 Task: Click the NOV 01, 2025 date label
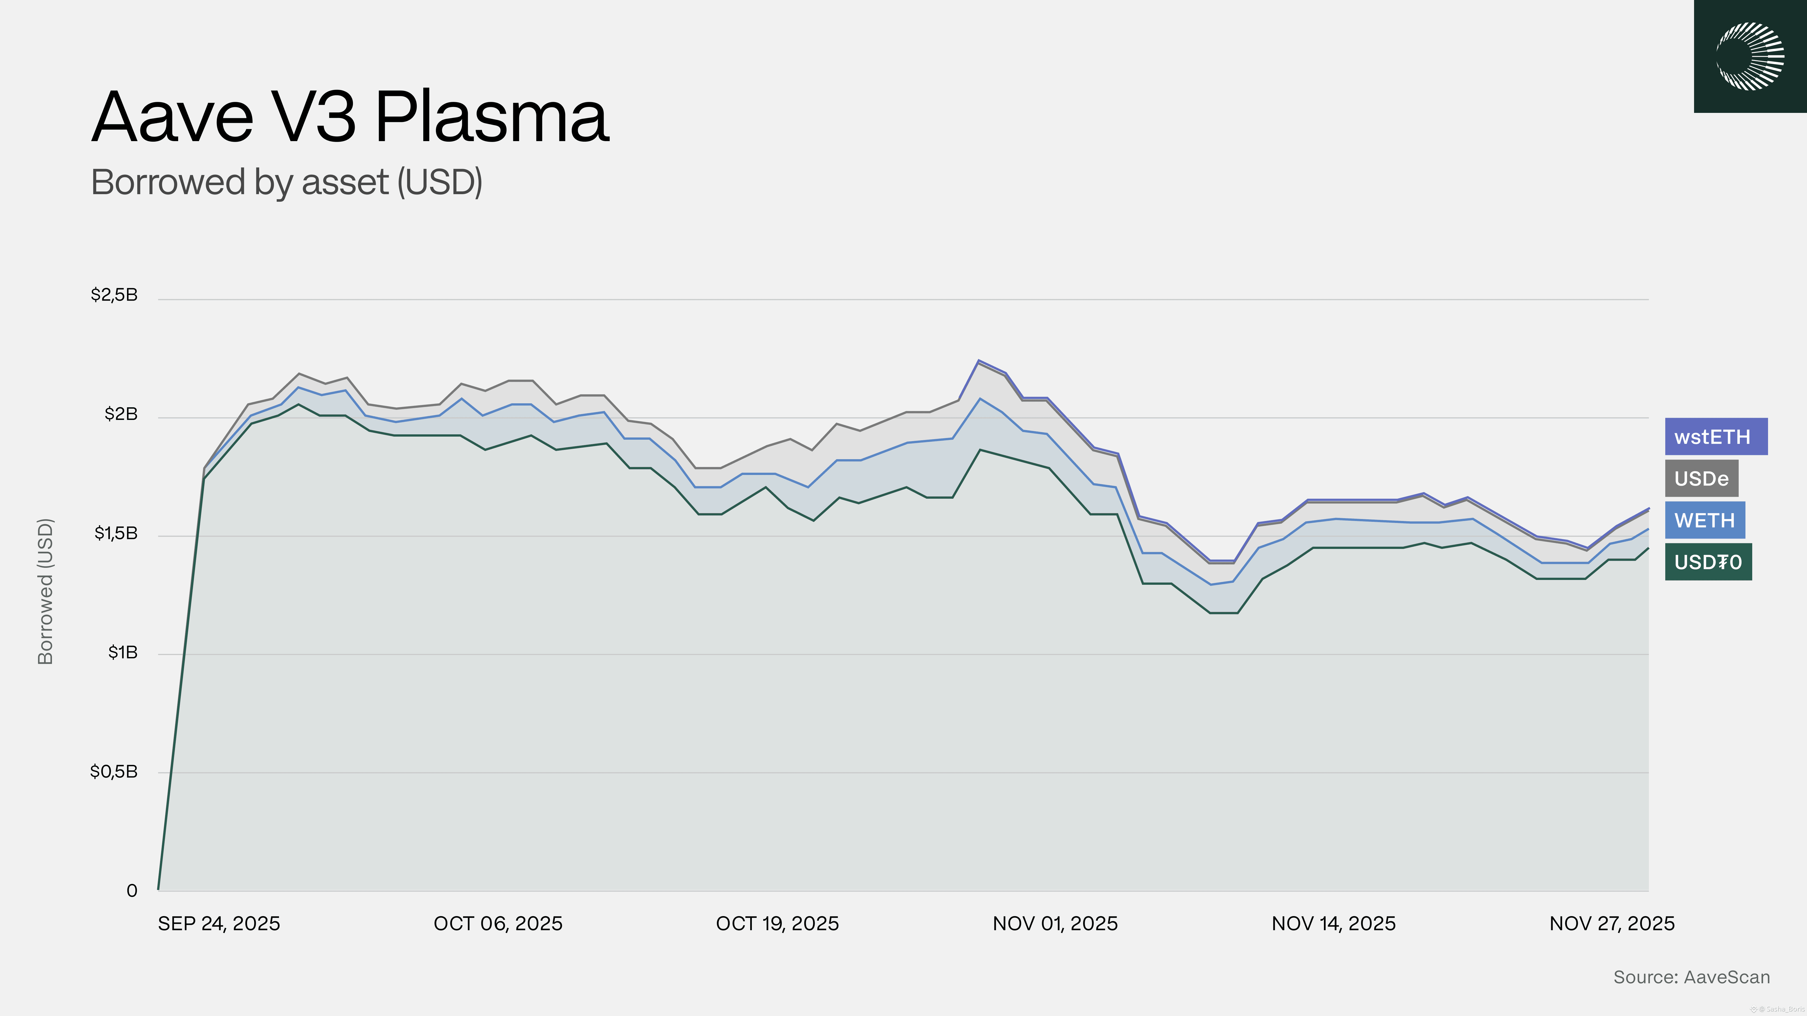pyautogui.click(x=1055, y=923)
